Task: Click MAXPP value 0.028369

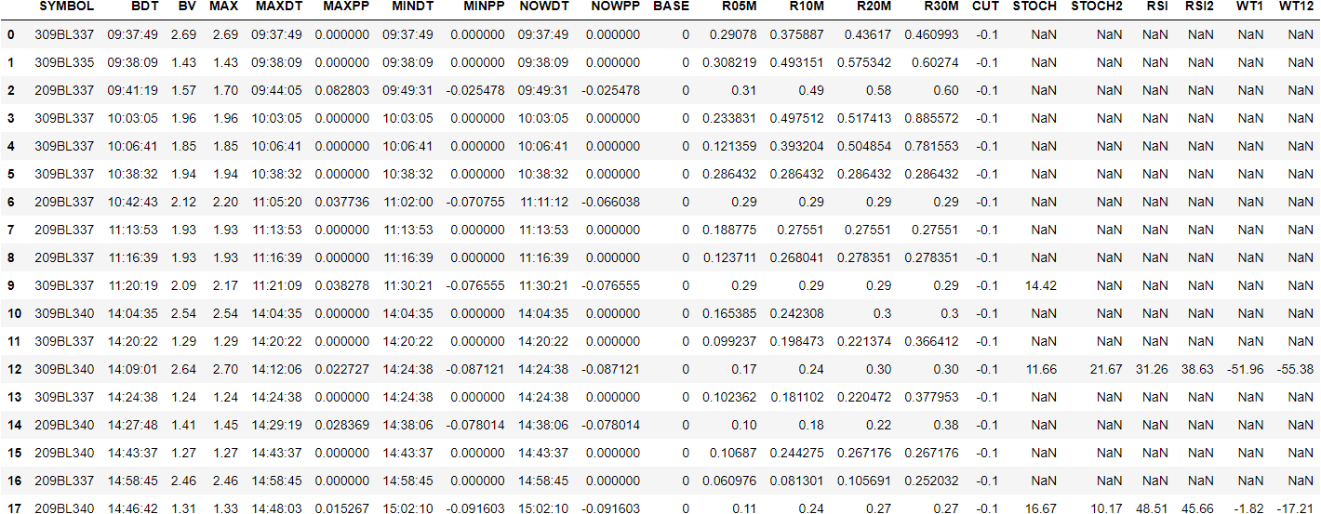Action: click(x=341, y=425)
